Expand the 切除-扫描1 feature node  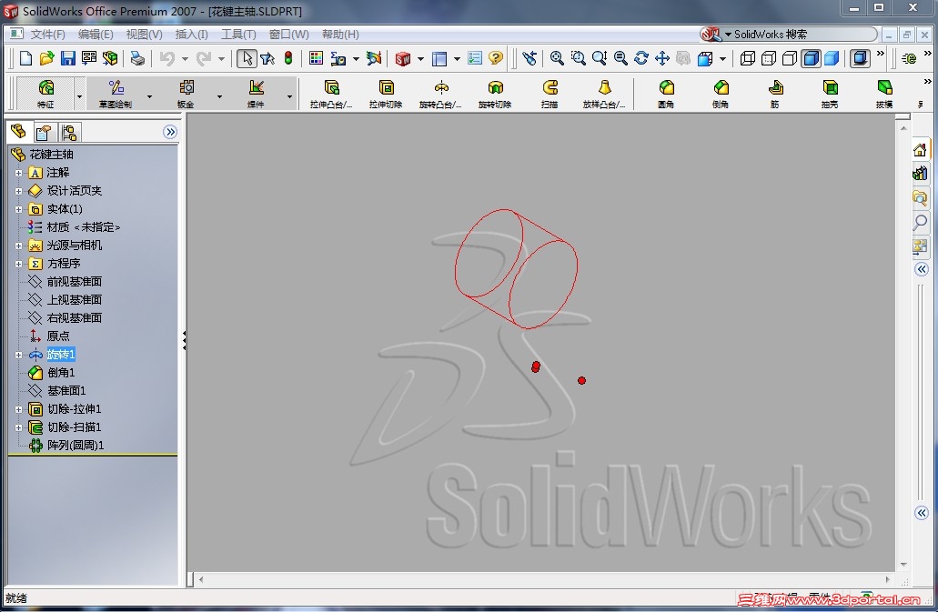[18, 428]
